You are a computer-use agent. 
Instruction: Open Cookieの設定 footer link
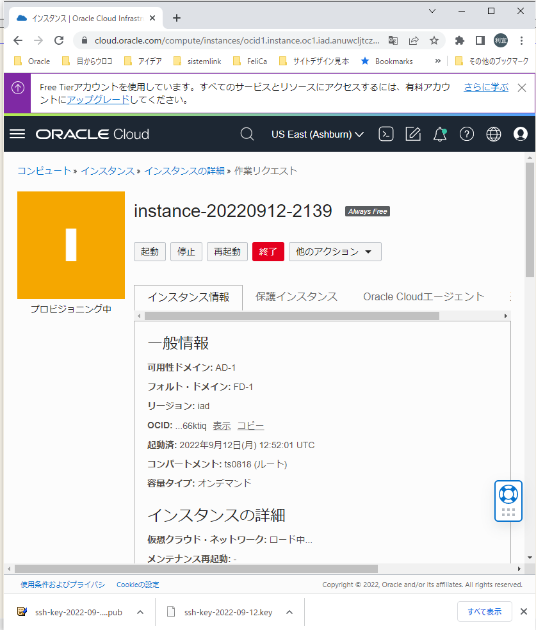click(138, 585)
